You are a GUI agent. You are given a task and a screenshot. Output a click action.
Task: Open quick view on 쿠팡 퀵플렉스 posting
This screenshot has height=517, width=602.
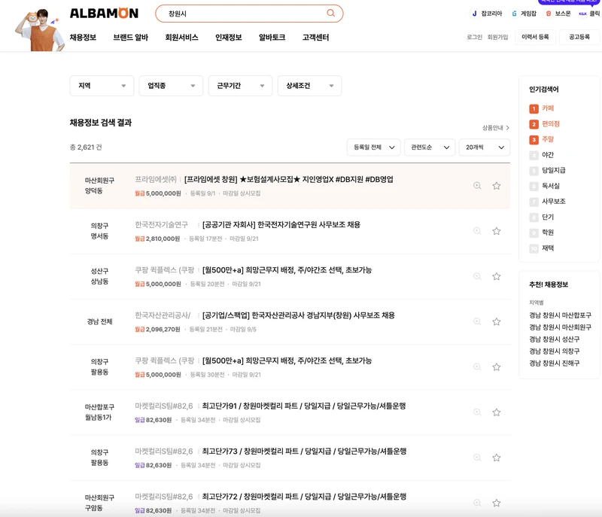coord(477,277)
